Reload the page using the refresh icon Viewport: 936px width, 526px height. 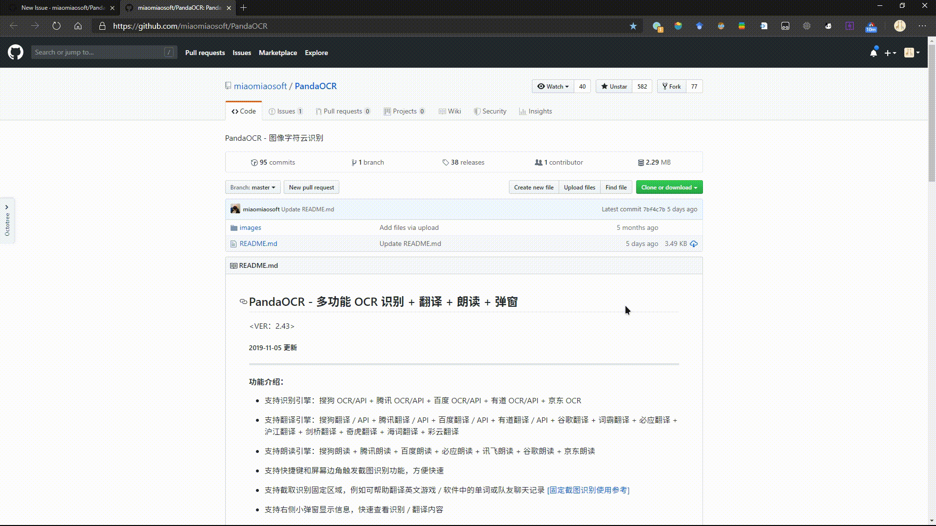[57, 26]
